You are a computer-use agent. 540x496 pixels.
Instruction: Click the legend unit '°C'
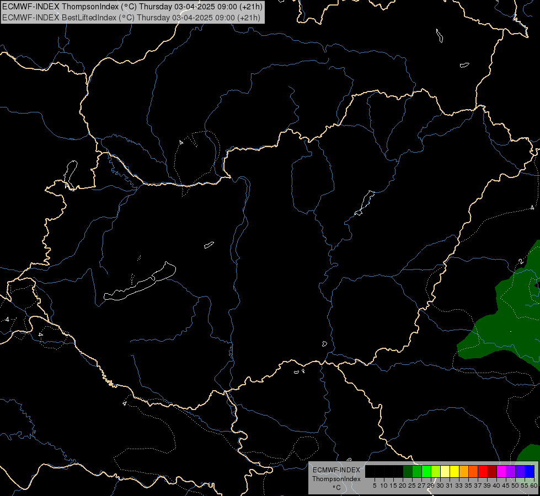336,488
